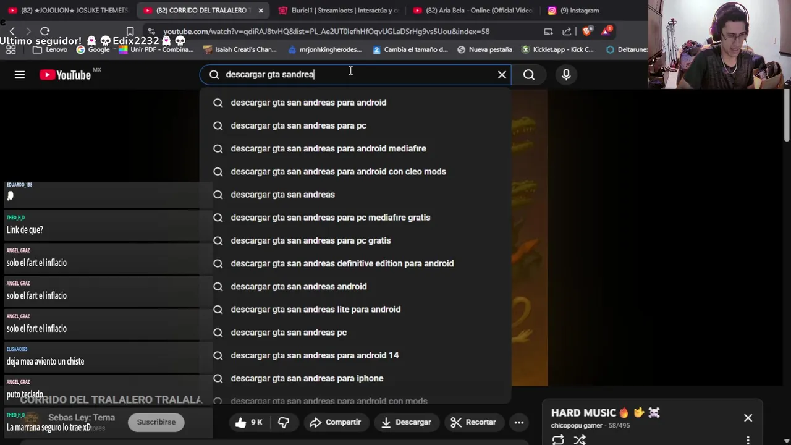Go to the YouTube home logo
791x445 pixels.
pos(66,75)
